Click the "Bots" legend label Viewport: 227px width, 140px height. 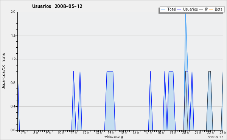(218, 9)
